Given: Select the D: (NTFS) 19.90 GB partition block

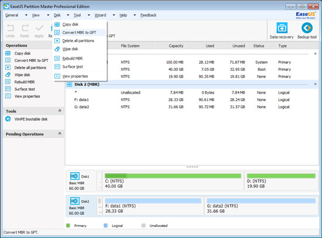Looking at the screenshot, I should tap(281, 181).
